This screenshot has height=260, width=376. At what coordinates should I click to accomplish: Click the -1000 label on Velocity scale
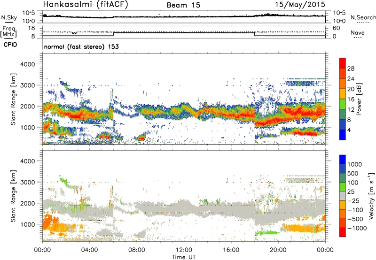click(x=357, y=228)
